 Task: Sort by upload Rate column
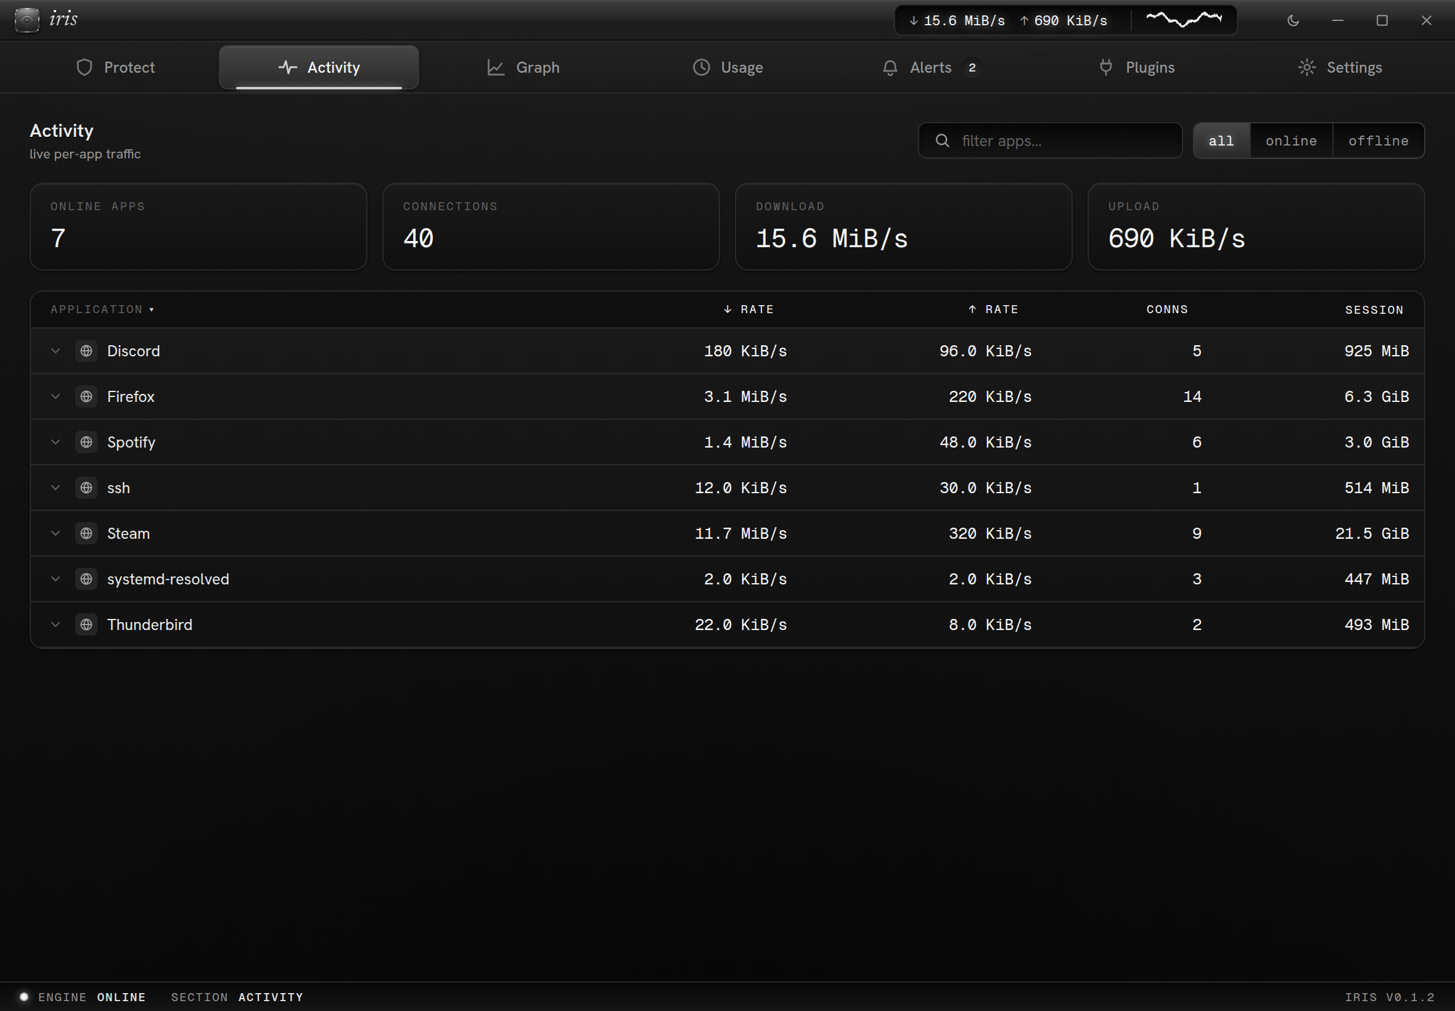click(993, 309)
